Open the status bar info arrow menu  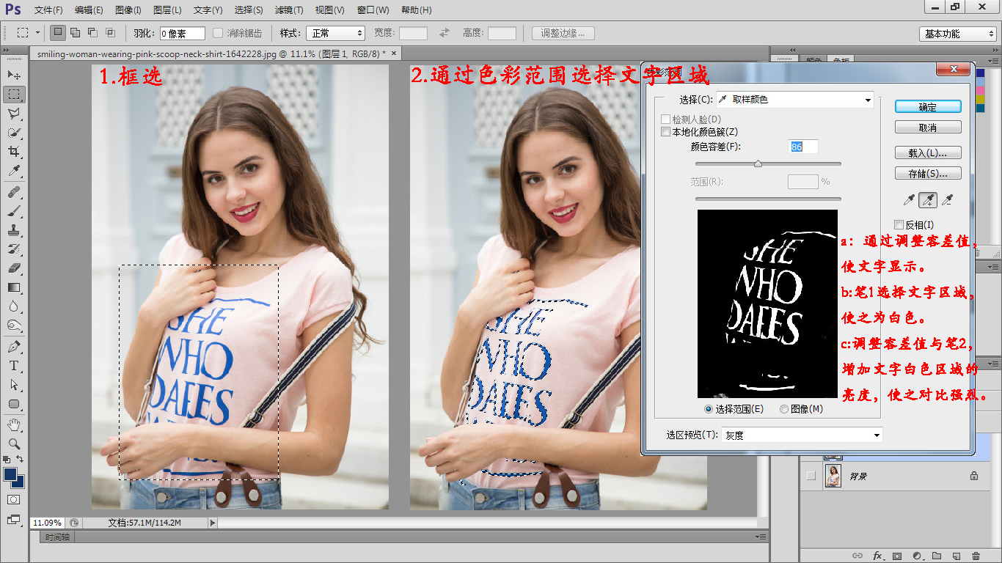click(x=213, y=523)
